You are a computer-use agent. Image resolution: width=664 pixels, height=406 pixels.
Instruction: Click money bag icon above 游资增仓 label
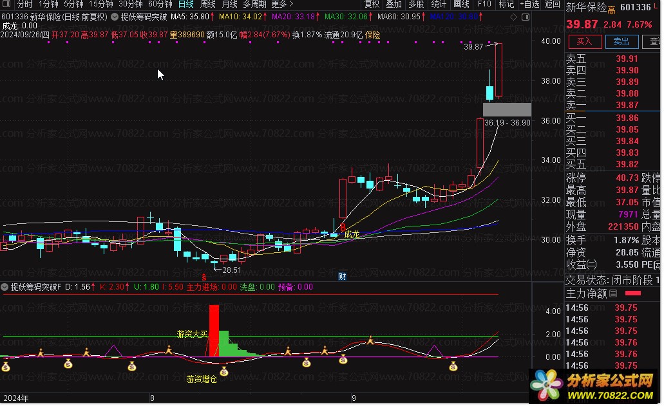tap(224, 372)
